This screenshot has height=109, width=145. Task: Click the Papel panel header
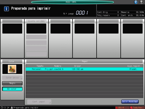pos(84,61)
